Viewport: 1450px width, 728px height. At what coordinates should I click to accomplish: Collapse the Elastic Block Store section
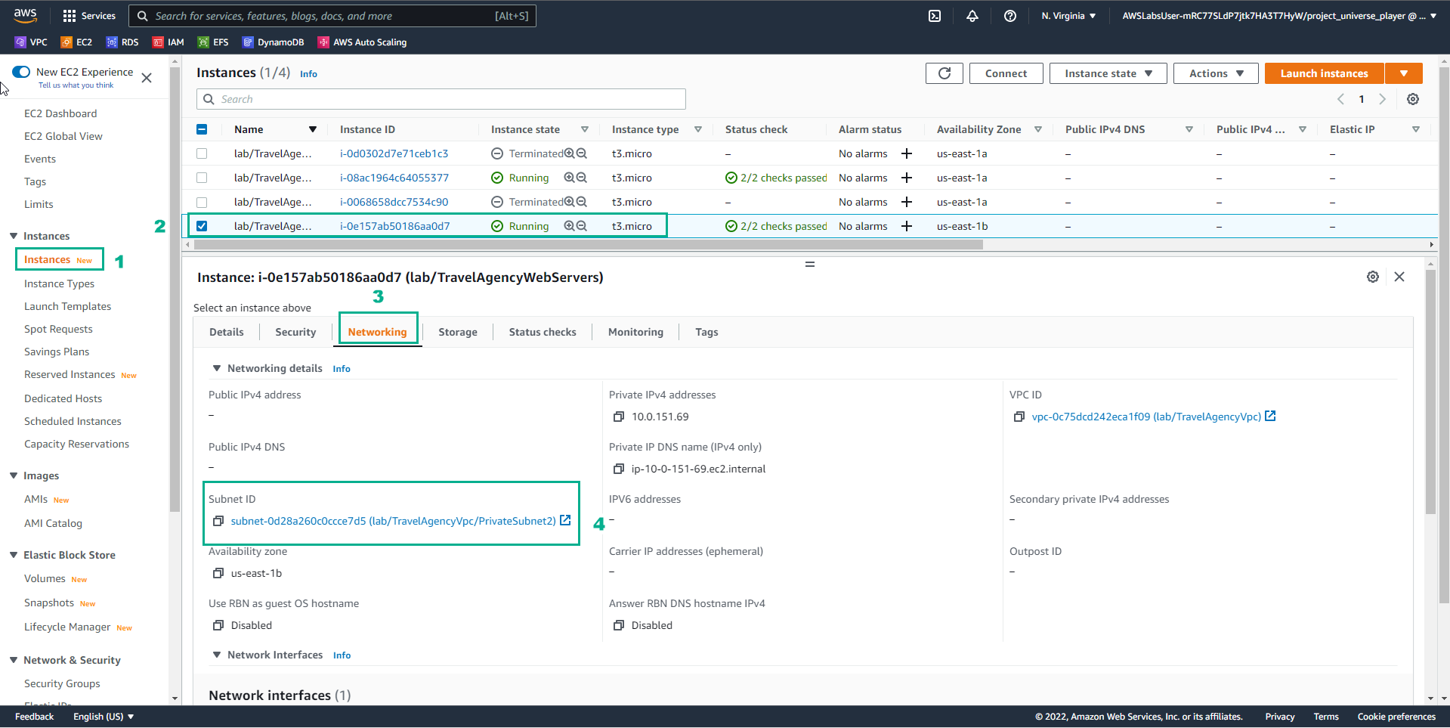[x=14, y=555]
